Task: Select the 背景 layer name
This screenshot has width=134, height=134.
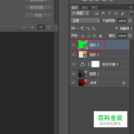Action: pos(93,83)
